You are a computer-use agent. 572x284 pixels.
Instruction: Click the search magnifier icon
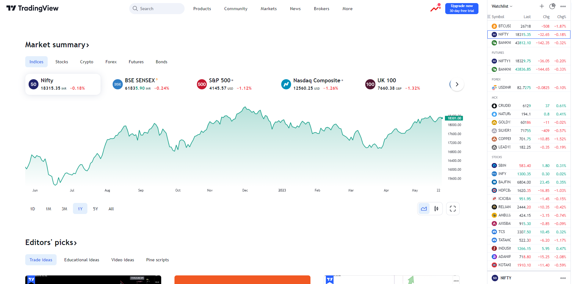click(135, 9)
